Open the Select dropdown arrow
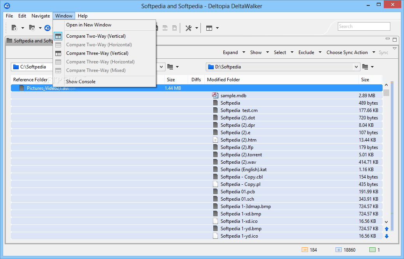Screen dimensions: 404x259 tap(292, 52)
